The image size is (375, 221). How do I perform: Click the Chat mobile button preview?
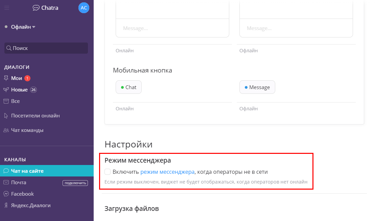click(x=129, y=87)
